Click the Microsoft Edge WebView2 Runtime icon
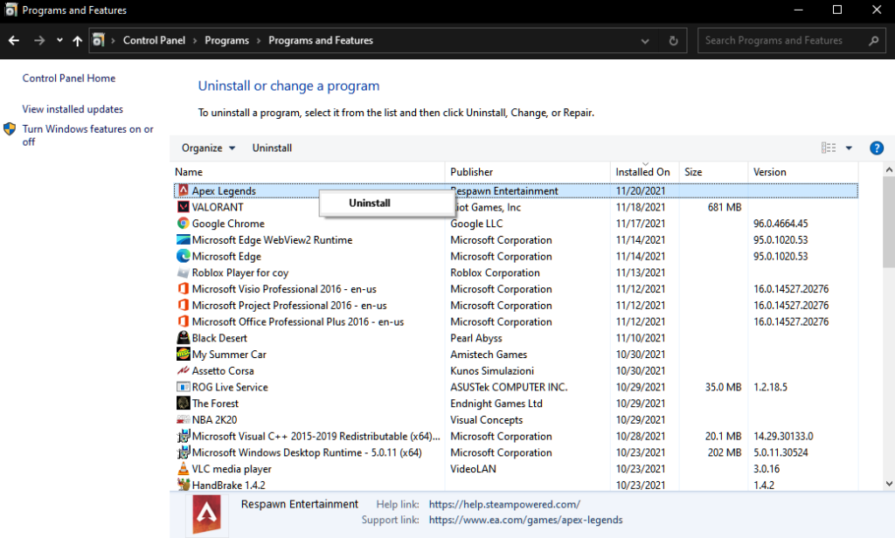 tap(184, 239)
